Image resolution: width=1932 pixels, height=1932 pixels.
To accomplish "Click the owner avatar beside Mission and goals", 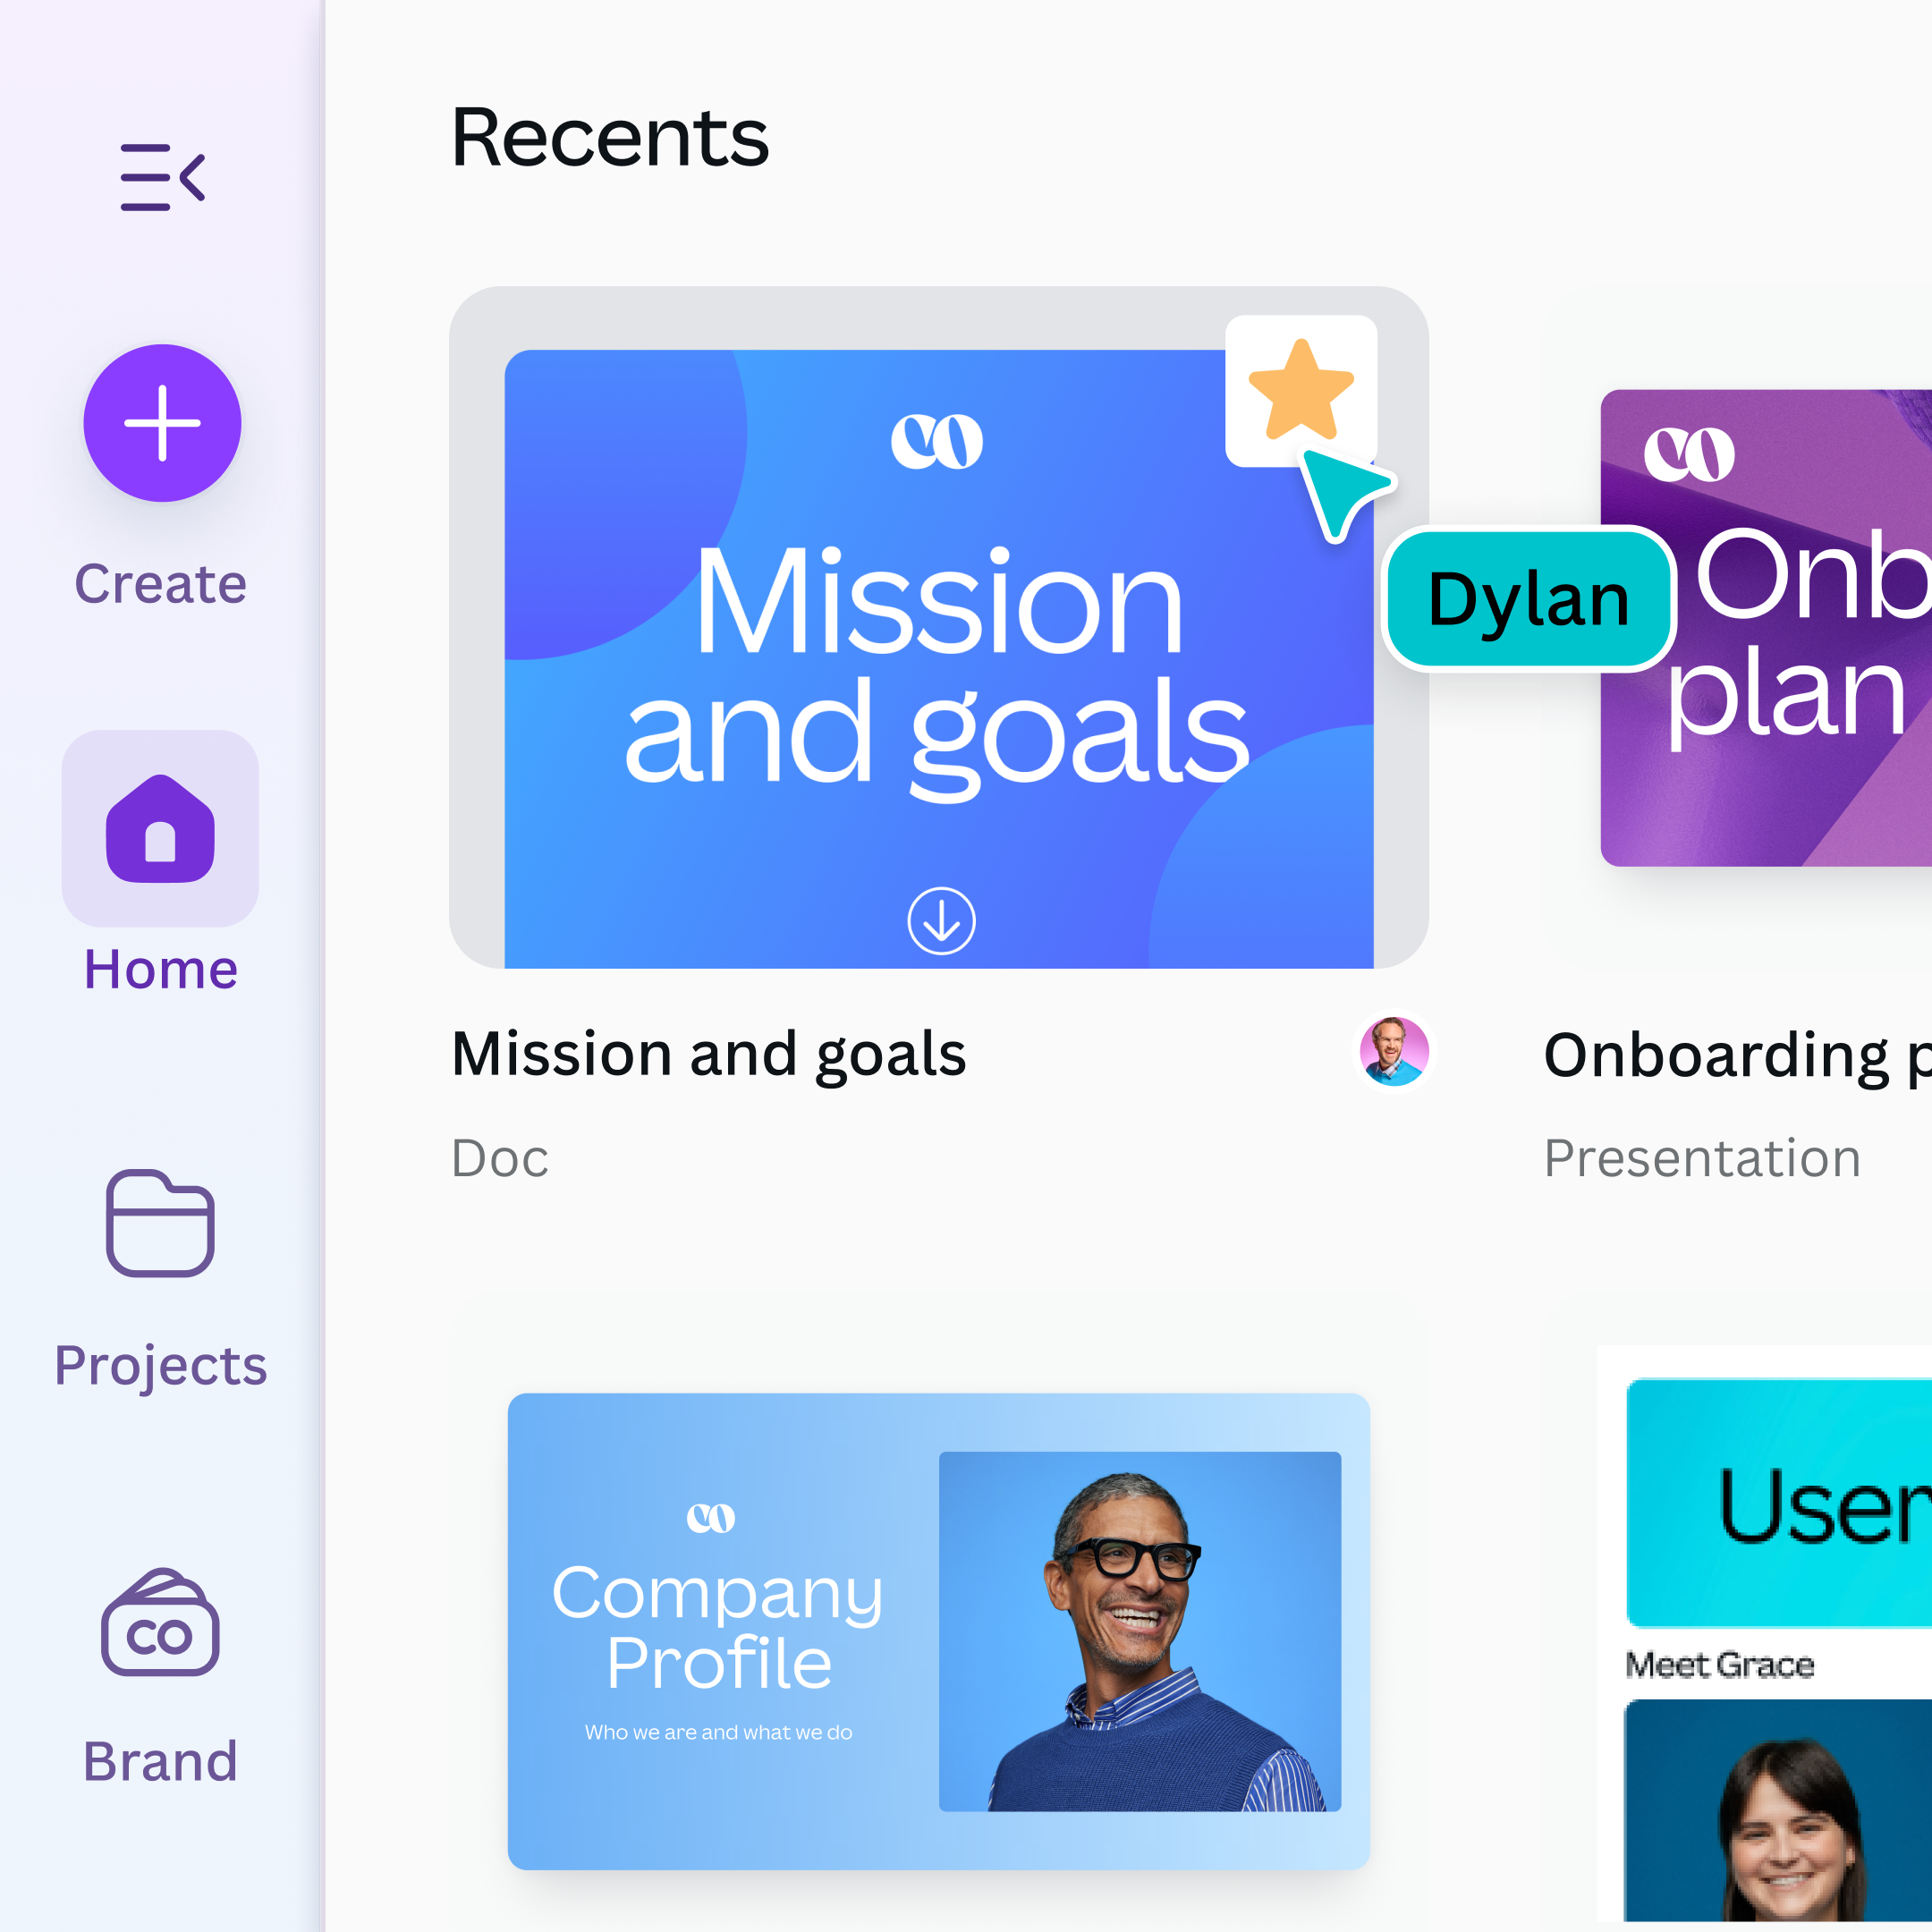I will [1394, 1051].
